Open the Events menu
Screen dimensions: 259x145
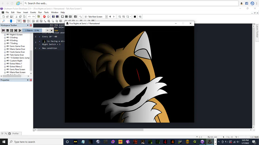click(x=33, y=12)
